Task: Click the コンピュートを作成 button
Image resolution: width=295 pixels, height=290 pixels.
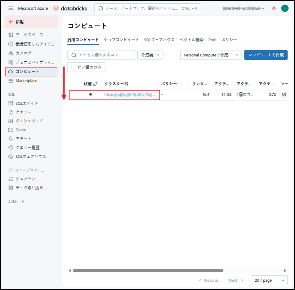Action: tap(266, 55)
